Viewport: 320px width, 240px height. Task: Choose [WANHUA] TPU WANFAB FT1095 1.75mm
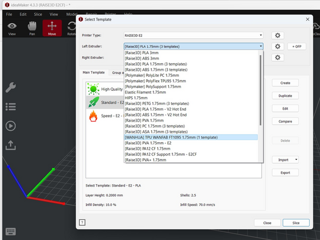point(191,137)
